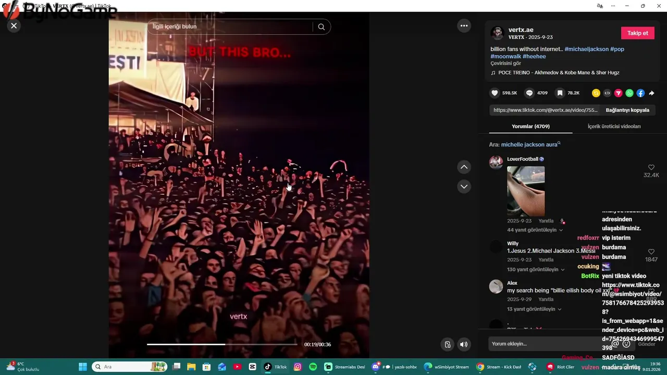Go to previous video with up arrow
This screenshot has width=667, height=375.
click(464, 167)
